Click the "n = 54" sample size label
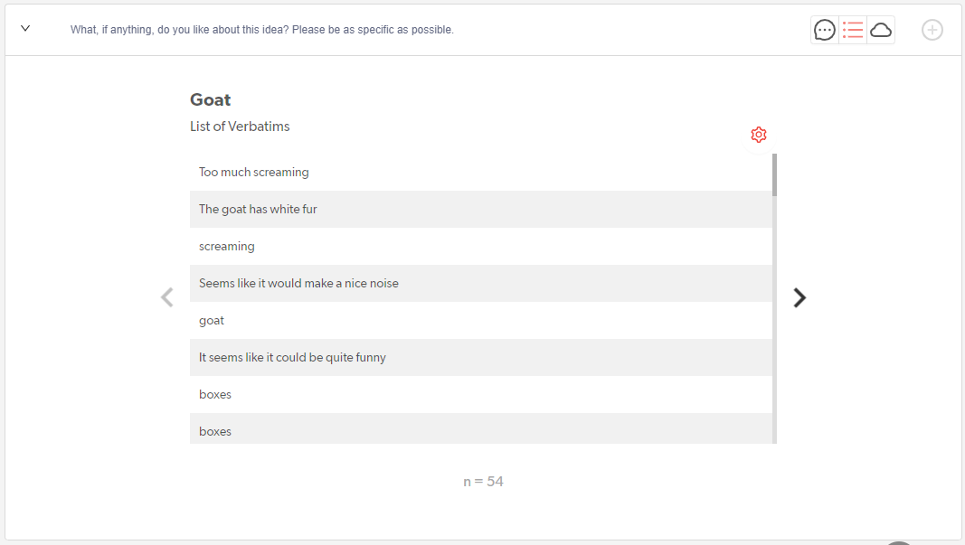This screenshot has width=965, height=545. [483, 482]
